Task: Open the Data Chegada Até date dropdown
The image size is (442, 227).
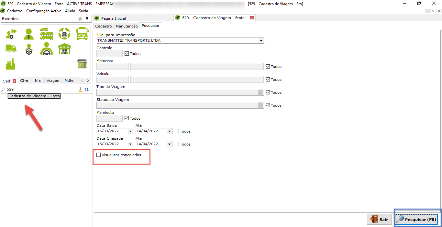Action: [x=169, y=144]
